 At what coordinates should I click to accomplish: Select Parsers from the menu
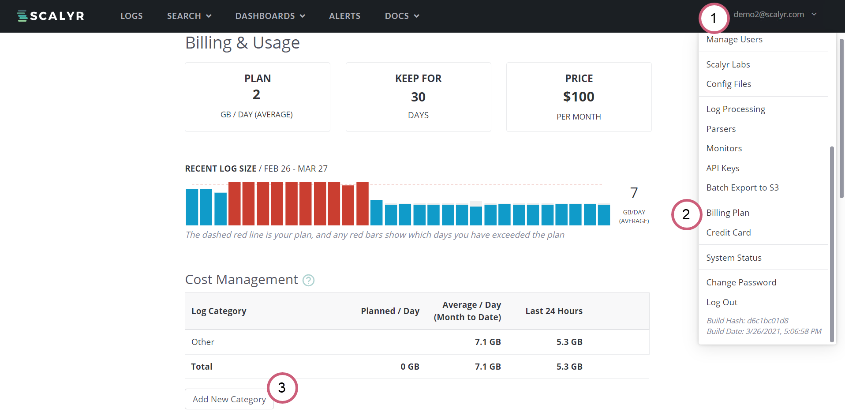721,129
